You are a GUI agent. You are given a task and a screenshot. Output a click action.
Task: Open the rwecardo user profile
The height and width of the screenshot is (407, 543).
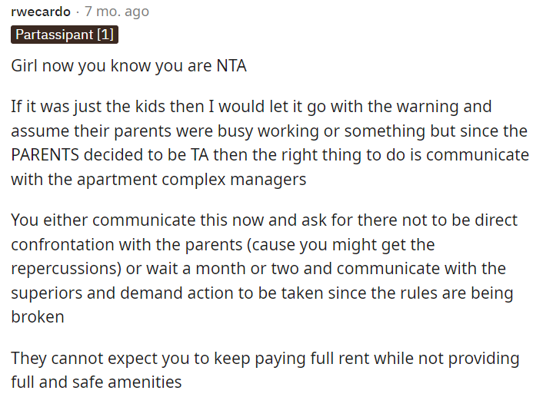click(x=40, y=12)
